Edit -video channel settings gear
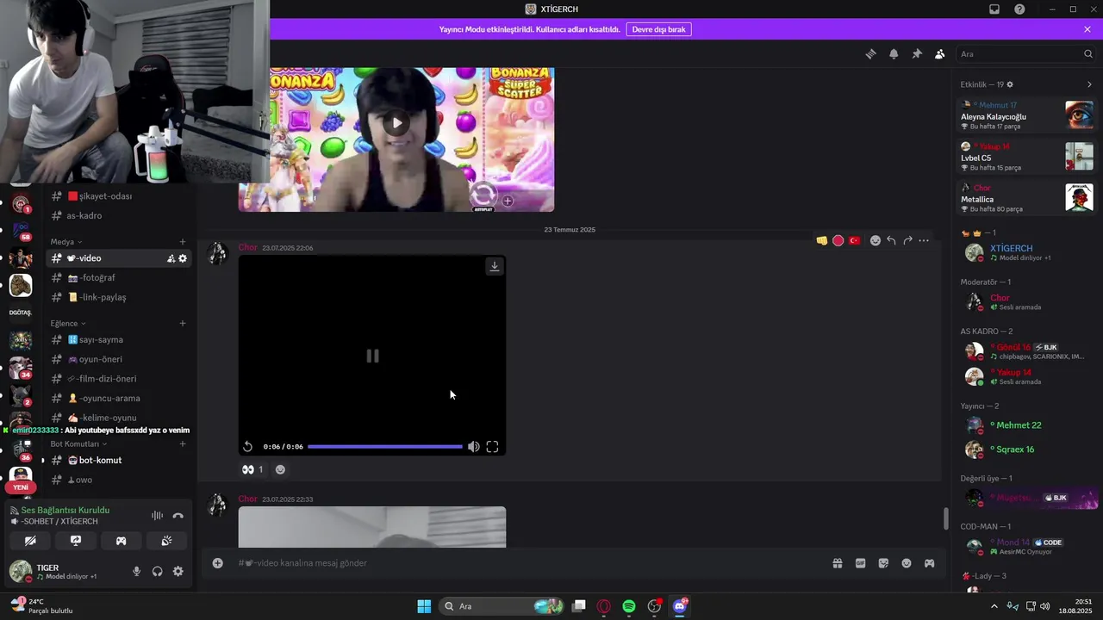 point(183,258)
